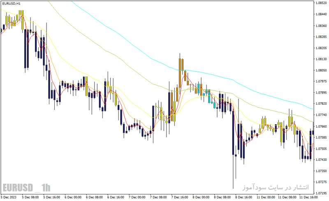Click the 1.08520 price axis label
This screenshot has width=329, height=201.
tap(321, 3)
